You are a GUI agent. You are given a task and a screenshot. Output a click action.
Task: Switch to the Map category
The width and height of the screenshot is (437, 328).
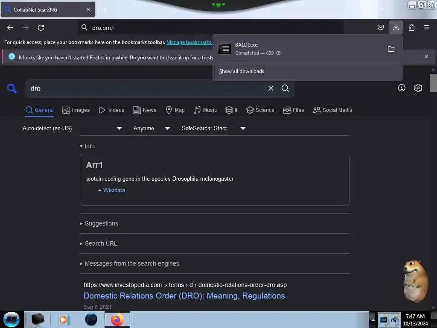click(175, 110)
